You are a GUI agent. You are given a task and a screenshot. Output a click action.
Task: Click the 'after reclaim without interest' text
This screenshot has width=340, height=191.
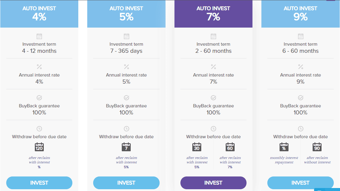pos(317,160)
